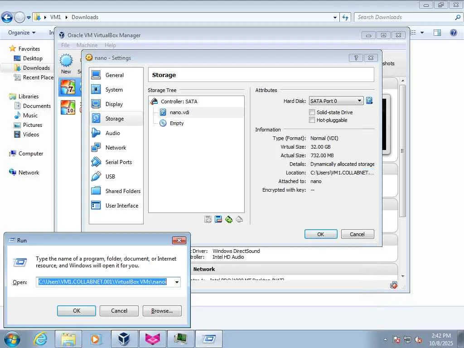The height and width of the screenshot is (348, 464).
Task: Open General settings category
Action: point(116,75)
